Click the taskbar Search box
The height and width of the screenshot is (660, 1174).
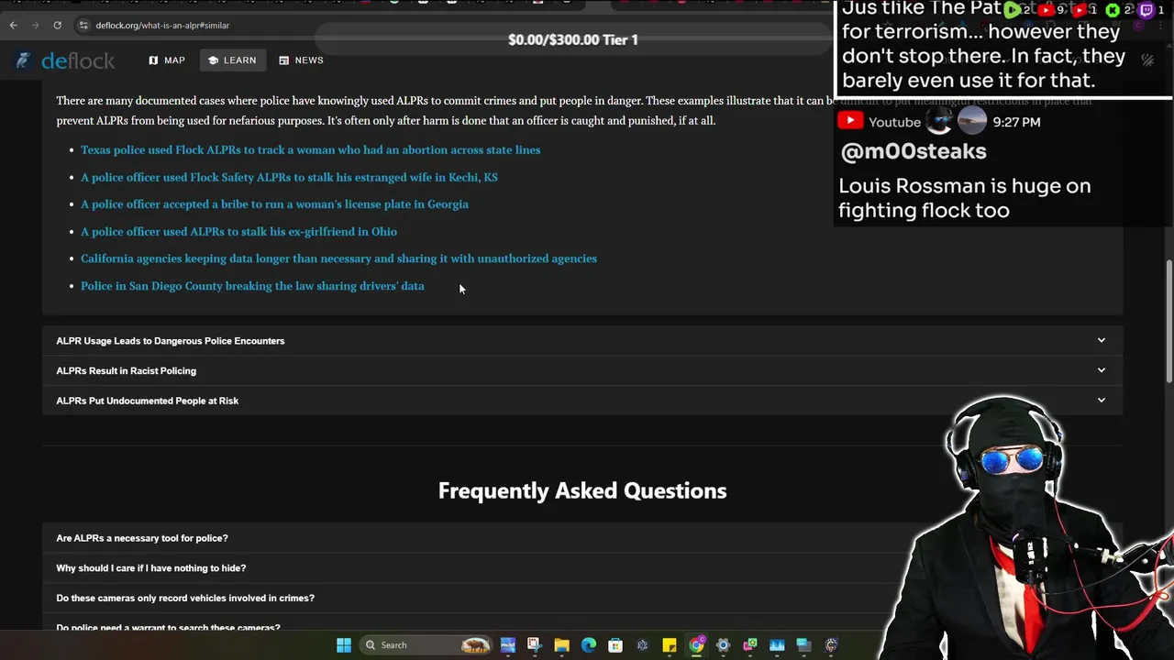pos(426,645)
